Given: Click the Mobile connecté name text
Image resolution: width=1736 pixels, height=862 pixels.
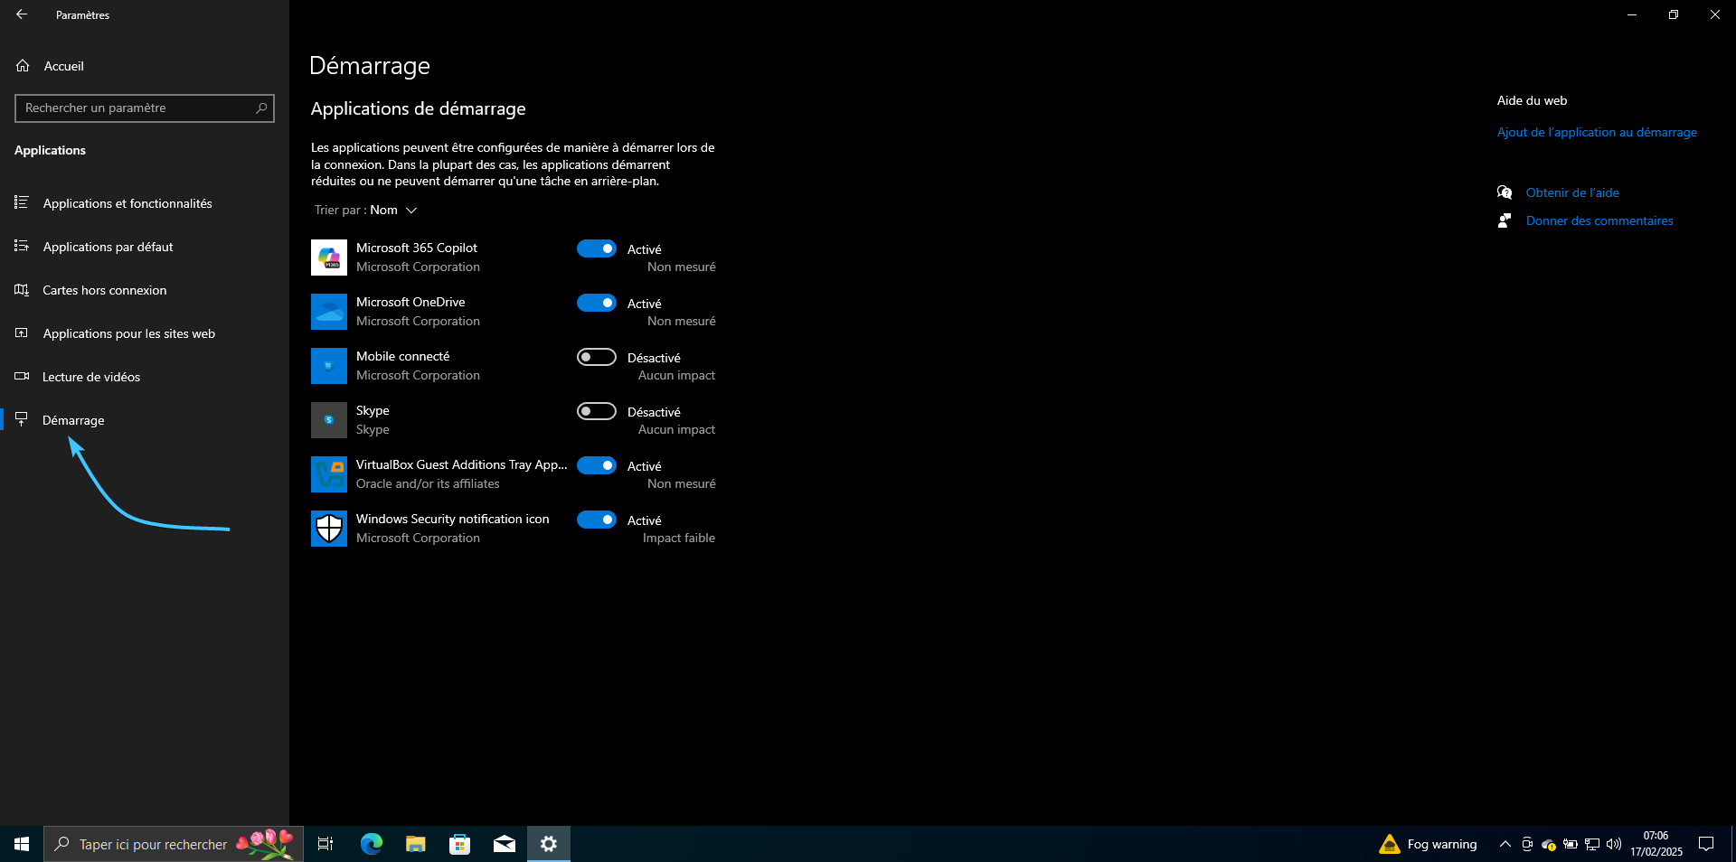Looking at the screenshot, I should coord(402,356).
